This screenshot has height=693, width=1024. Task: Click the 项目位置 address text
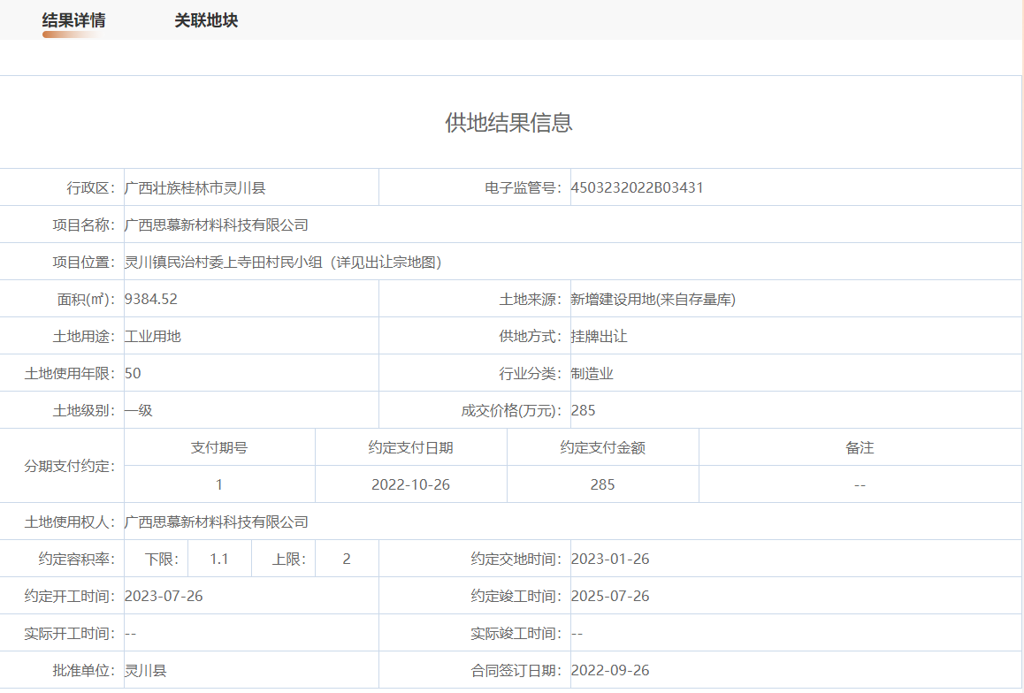pyautogui.click(x=283, y=262)
